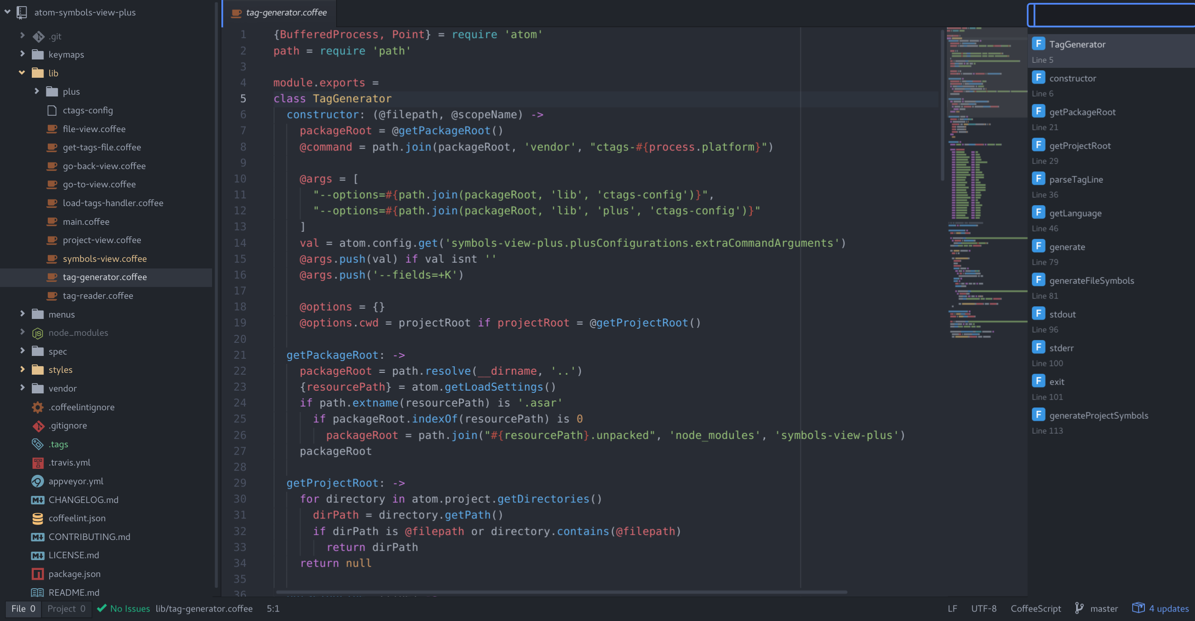Toggle Project scope in linter status
1195x621 pixels.
66,608
